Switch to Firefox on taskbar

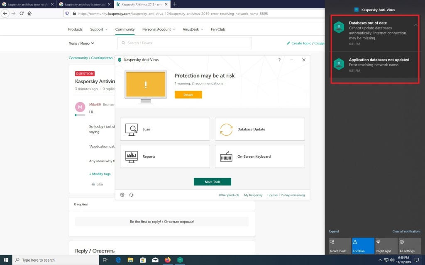(168, 260)
